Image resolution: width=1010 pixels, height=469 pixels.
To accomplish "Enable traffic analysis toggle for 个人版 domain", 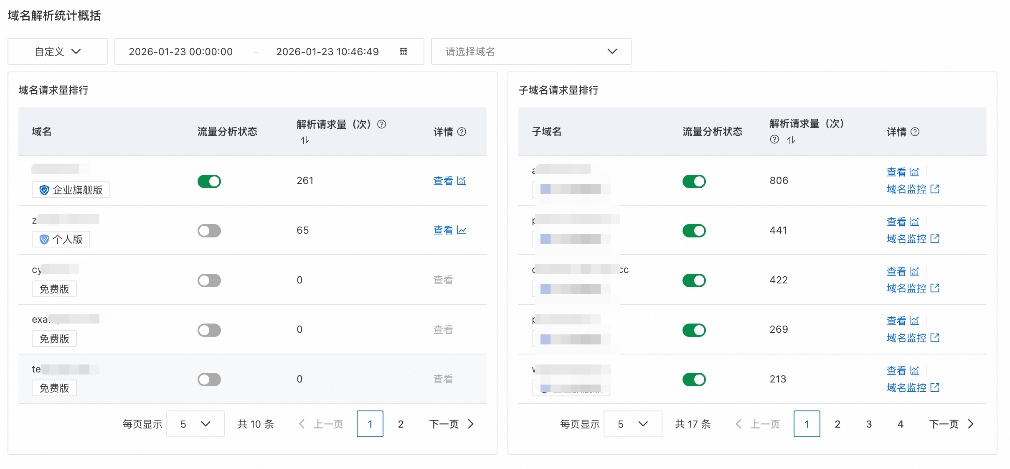I will click(x=209, y=231).
